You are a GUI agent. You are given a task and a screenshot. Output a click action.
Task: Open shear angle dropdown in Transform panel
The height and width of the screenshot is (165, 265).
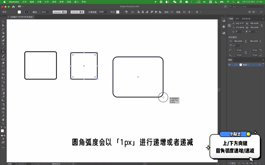coord(256,32)
